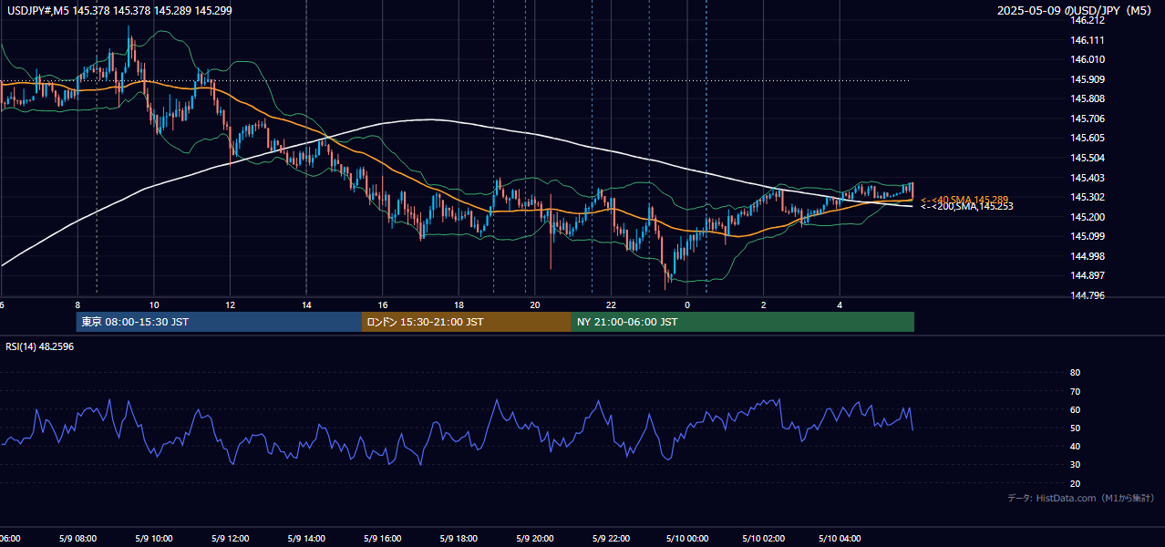This screenshot has height=547, width=1165.
Task: Click price axis label 145.909
Action: coord(1088,79)
